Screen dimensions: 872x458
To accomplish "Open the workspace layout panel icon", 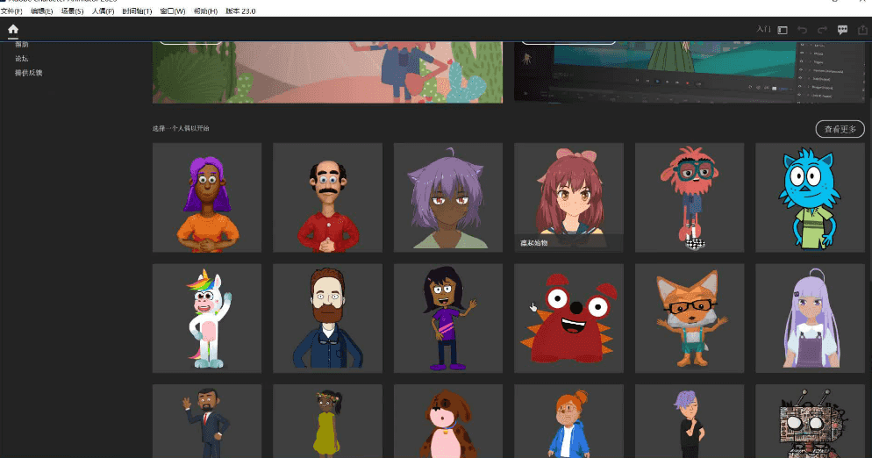I will click(783, 30).
